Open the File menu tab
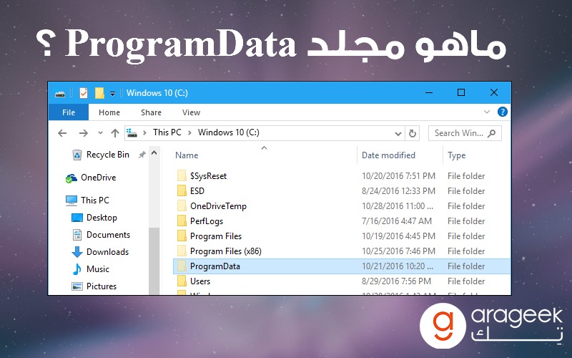572x358 pixels. [x=69, y=112]
